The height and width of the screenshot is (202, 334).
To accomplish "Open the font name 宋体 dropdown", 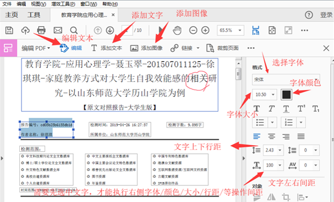I will tap(286, 79).
